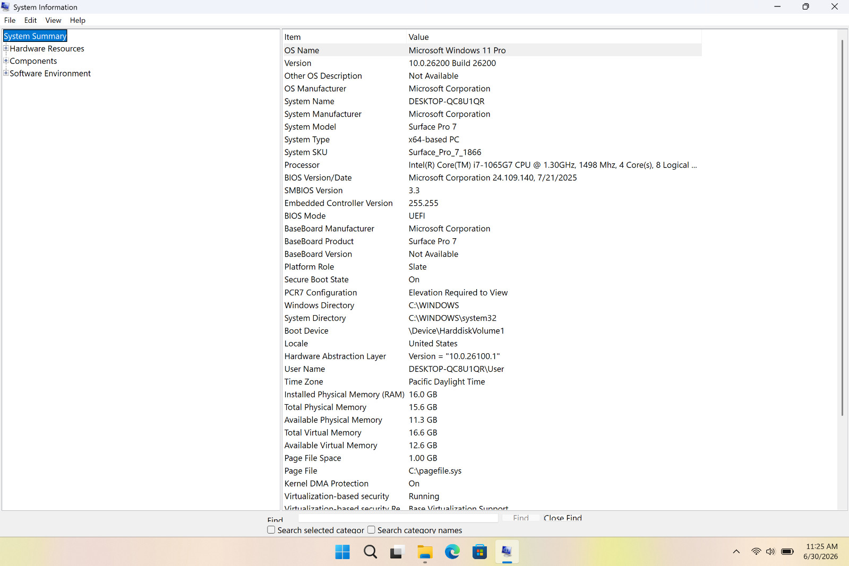Click the Close Find button
Image resolution: width=849 pixels, height=566 pixels.
563,518
